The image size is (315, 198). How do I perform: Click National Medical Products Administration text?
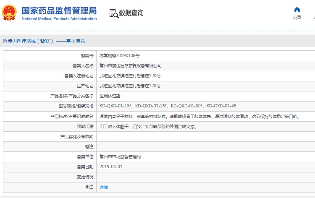[59, 18]
